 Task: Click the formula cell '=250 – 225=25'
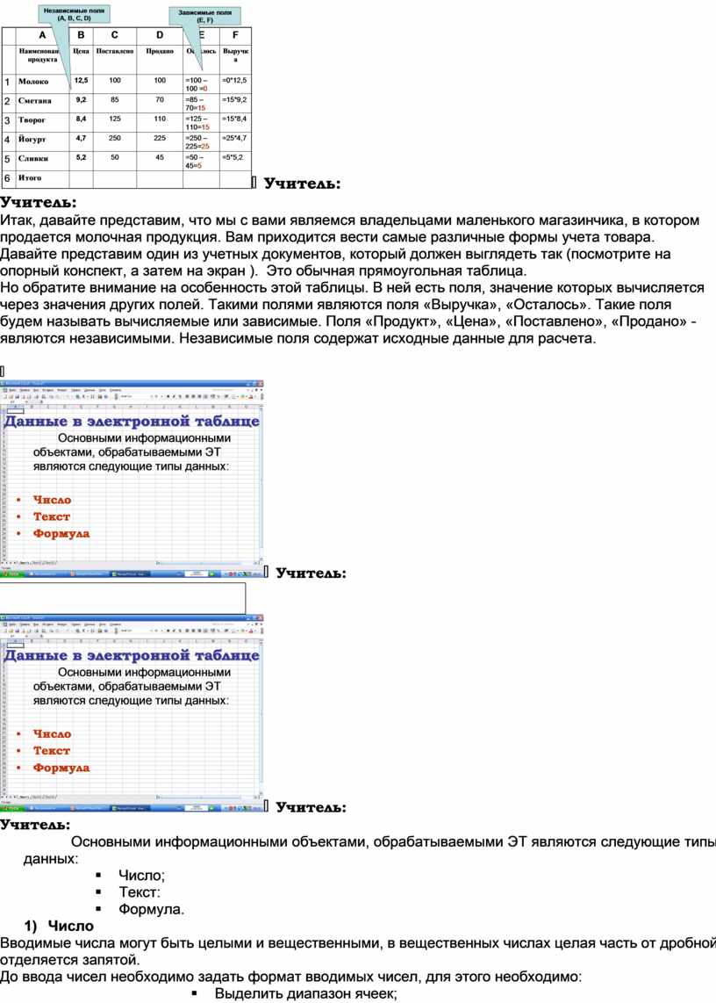point(202,142)
